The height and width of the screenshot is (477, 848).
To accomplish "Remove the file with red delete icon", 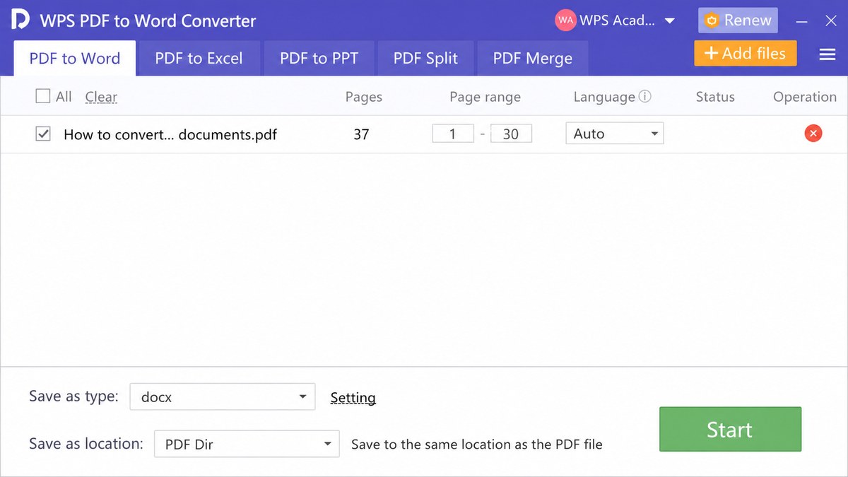I will click(x=813, y=133).
